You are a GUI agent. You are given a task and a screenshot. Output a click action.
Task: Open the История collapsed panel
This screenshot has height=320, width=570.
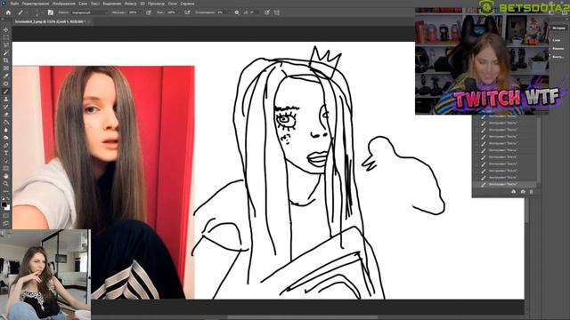(558, 28)
